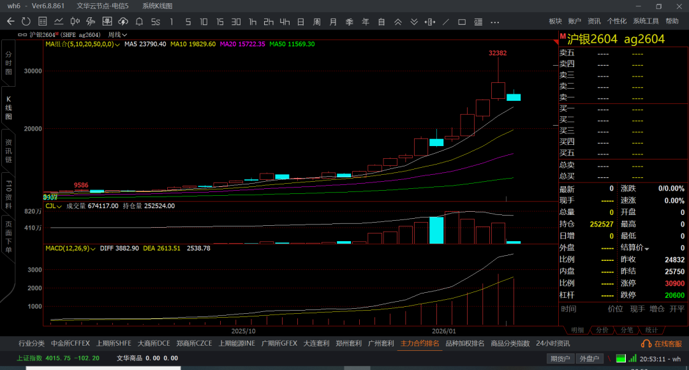Open the MA组合 indicator dropdown arrow
This screenshot has height=370, width=689.
tap(117, 45)
